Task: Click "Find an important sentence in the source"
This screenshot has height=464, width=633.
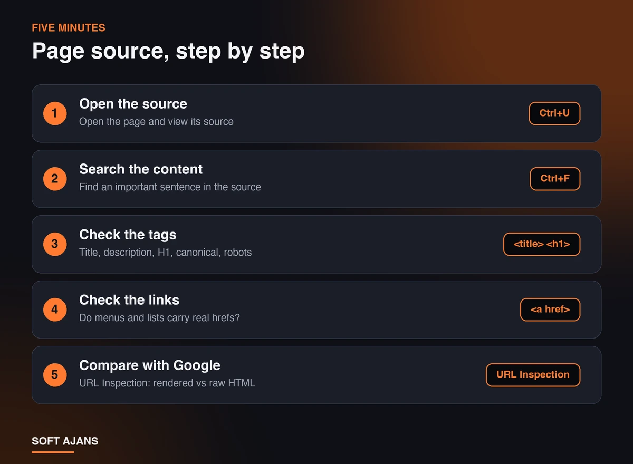Action: click(x=170, y=187)
